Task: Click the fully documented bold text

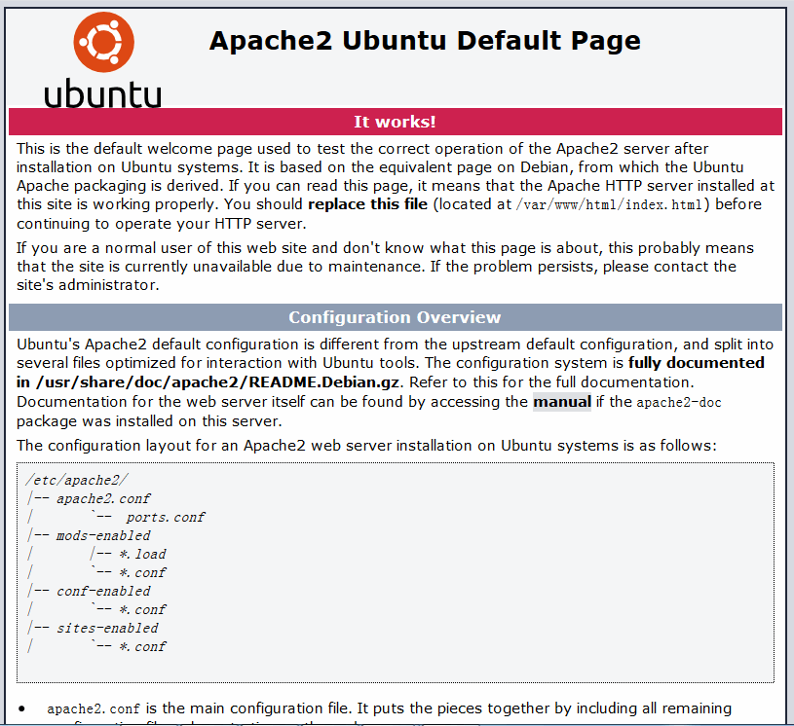Action: [697, 363]
